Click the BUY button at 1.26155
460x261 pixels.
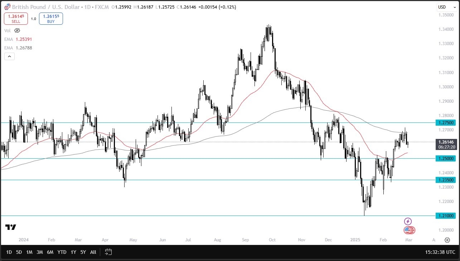51,19
